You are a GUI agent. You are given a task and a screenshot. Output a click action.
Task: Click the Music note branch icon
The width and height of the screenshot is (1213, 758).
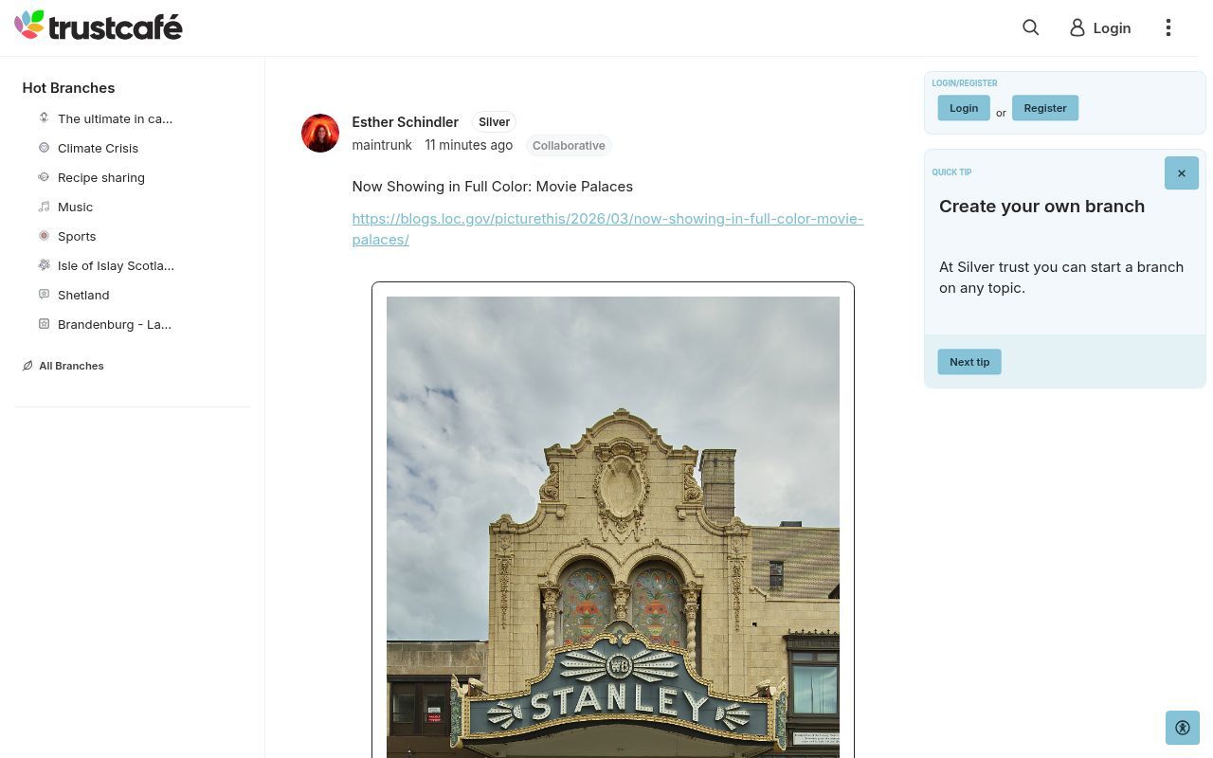[44, 207]
